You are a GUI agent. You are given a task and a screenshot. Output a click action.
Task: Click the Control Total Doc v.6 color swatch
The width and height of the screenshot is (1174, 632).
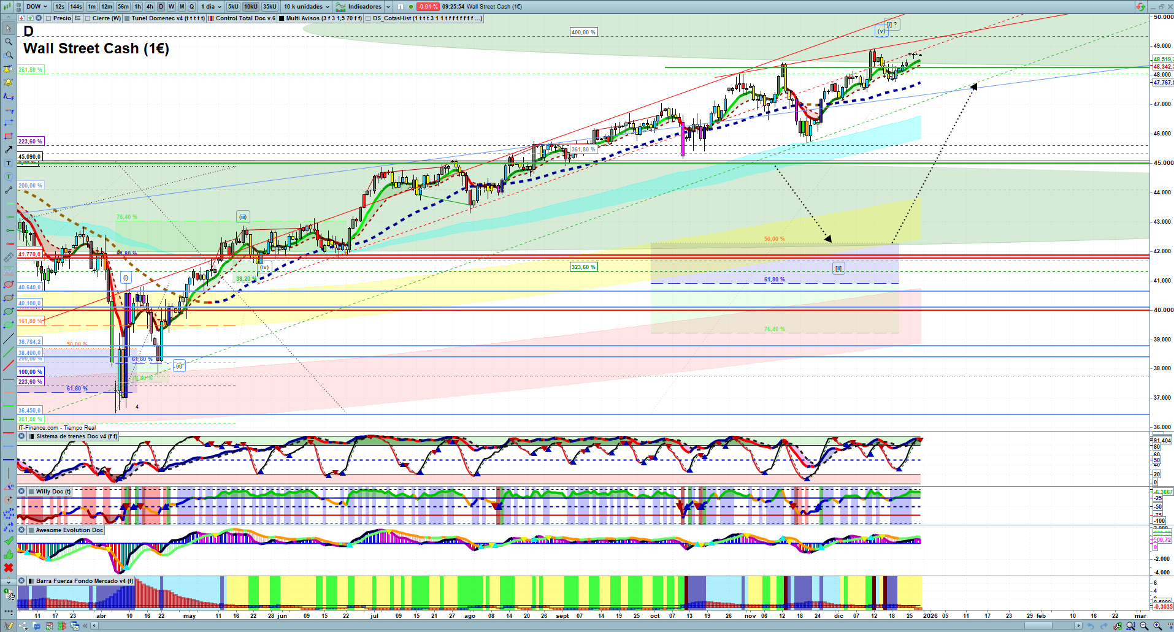[x=211, y=18]
